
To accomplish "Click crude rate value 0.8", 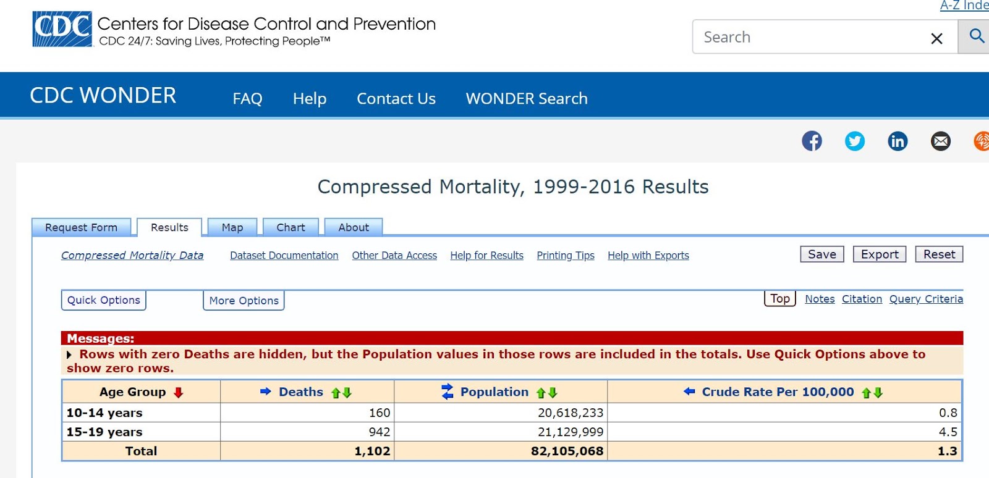I will [x=948, y=413].
